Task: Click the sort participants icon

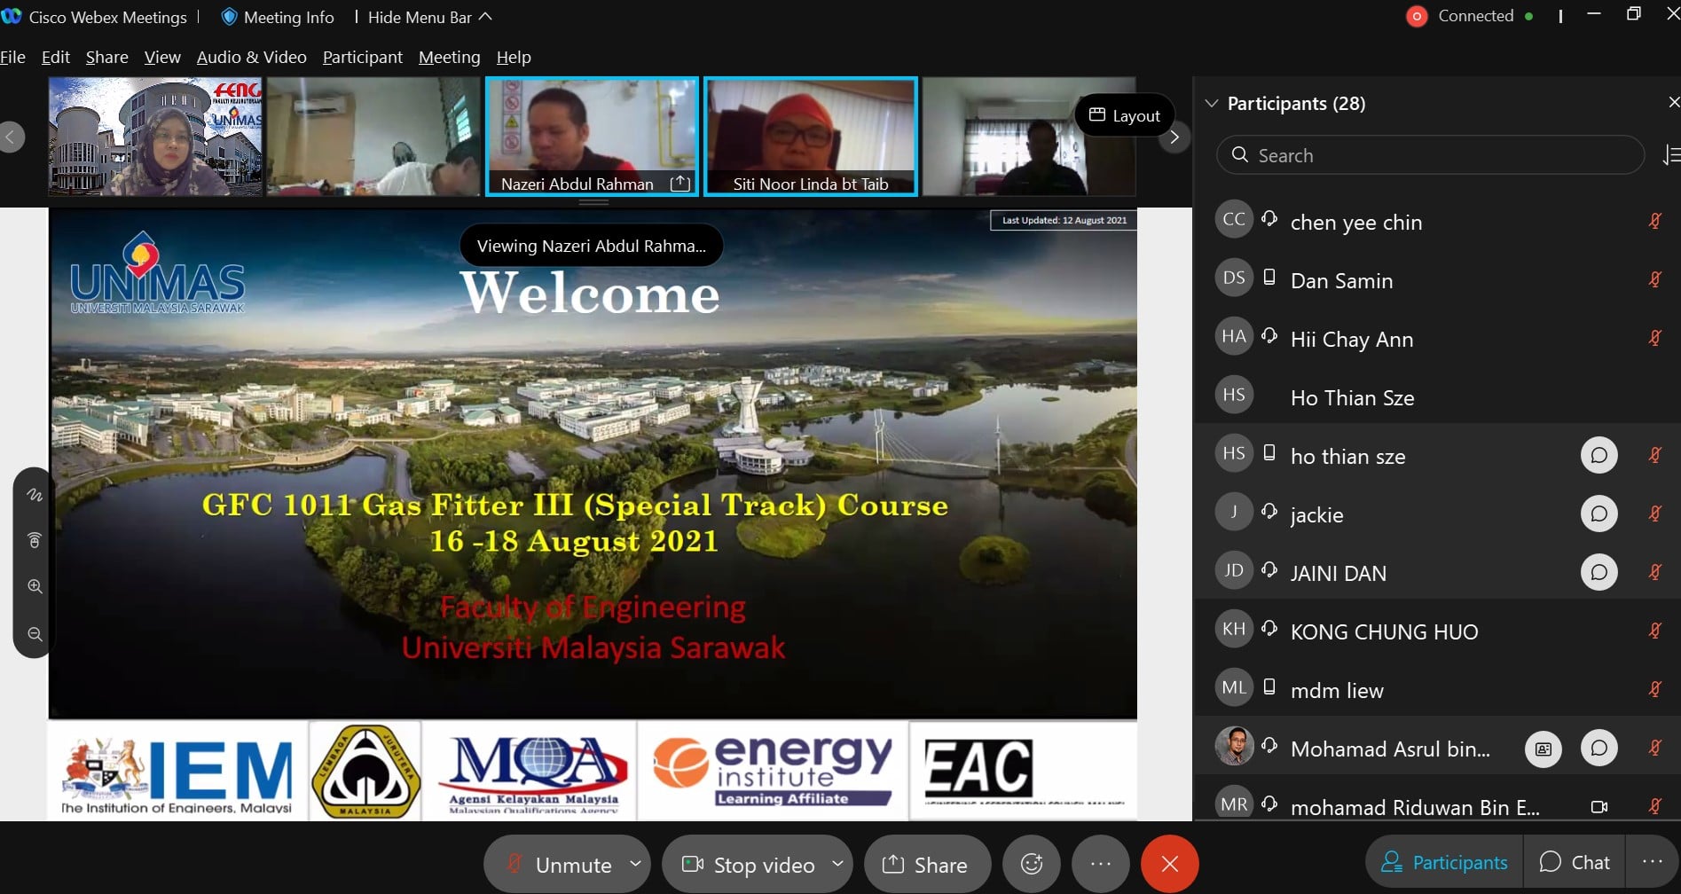Action: [x=1671, y=155]
